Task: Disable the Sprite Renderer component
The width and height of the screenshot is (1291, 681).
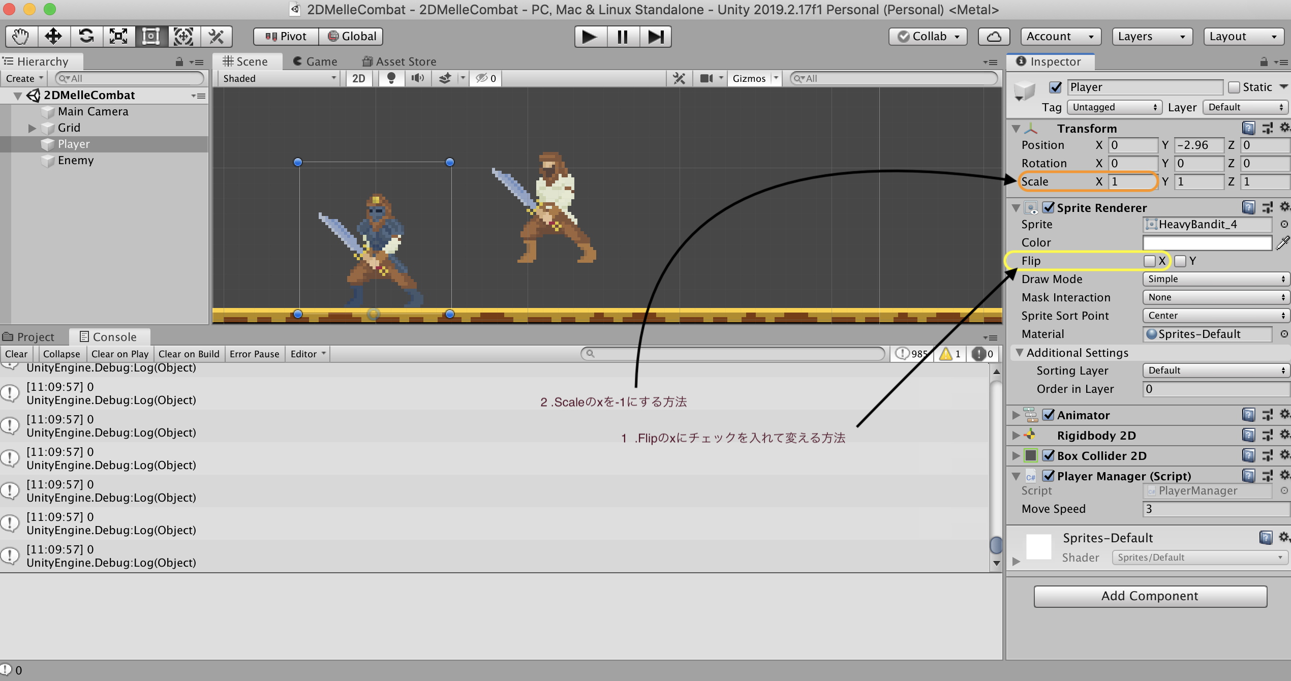Action: coord(1049,207)
